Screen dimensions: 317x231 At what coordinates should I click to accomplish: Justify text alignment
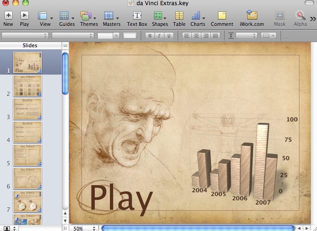tap(215, 36)
